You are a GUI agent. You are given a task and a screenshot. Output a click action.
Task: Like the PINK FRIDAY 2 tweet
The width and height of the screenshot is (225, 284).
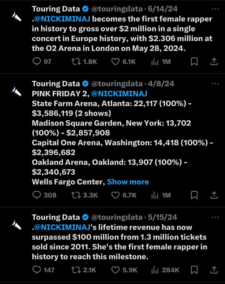tap(115, 195)
